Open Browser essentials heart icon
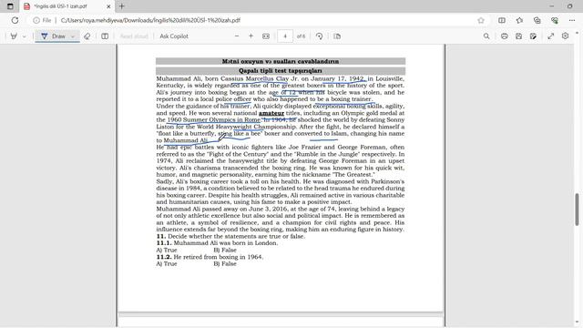583x328 pixels. (555, 20)
